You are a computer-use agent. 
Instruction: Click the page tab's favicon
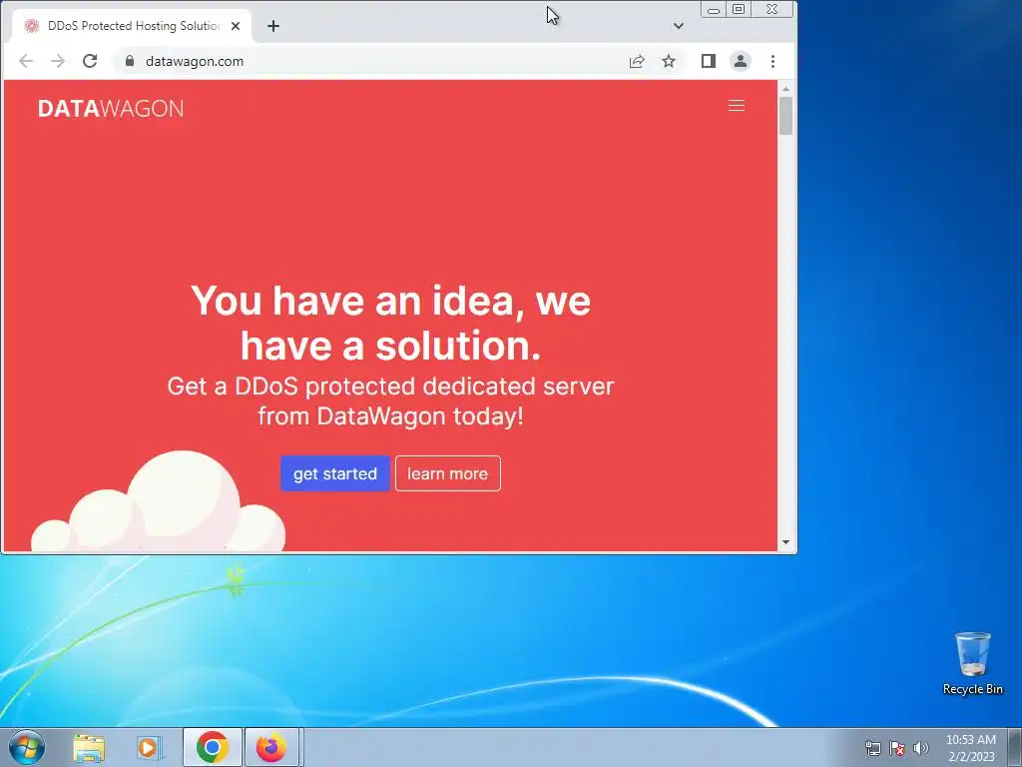click(31, 26)
